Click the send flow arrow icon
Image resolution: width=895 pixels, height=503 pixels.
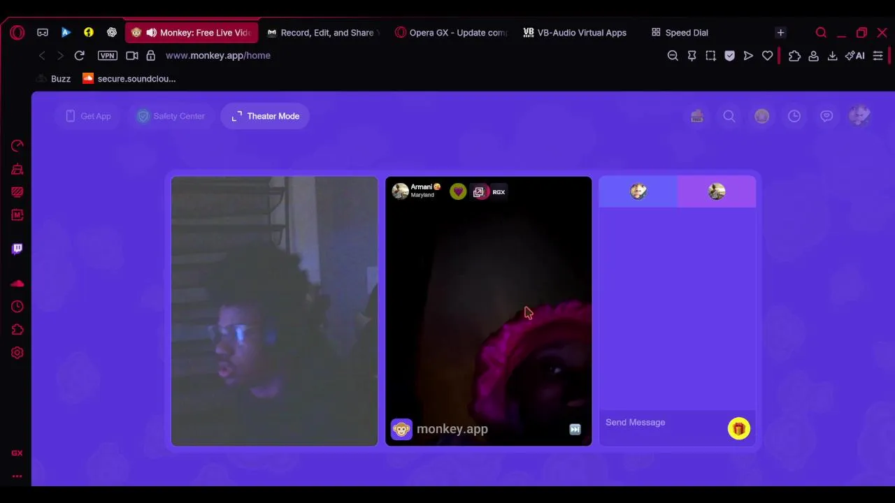(748, 55)
